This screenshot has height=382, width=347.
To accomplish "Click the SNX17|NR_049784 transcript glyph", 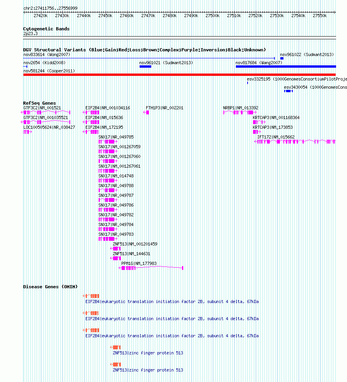I will click(108, 229).
